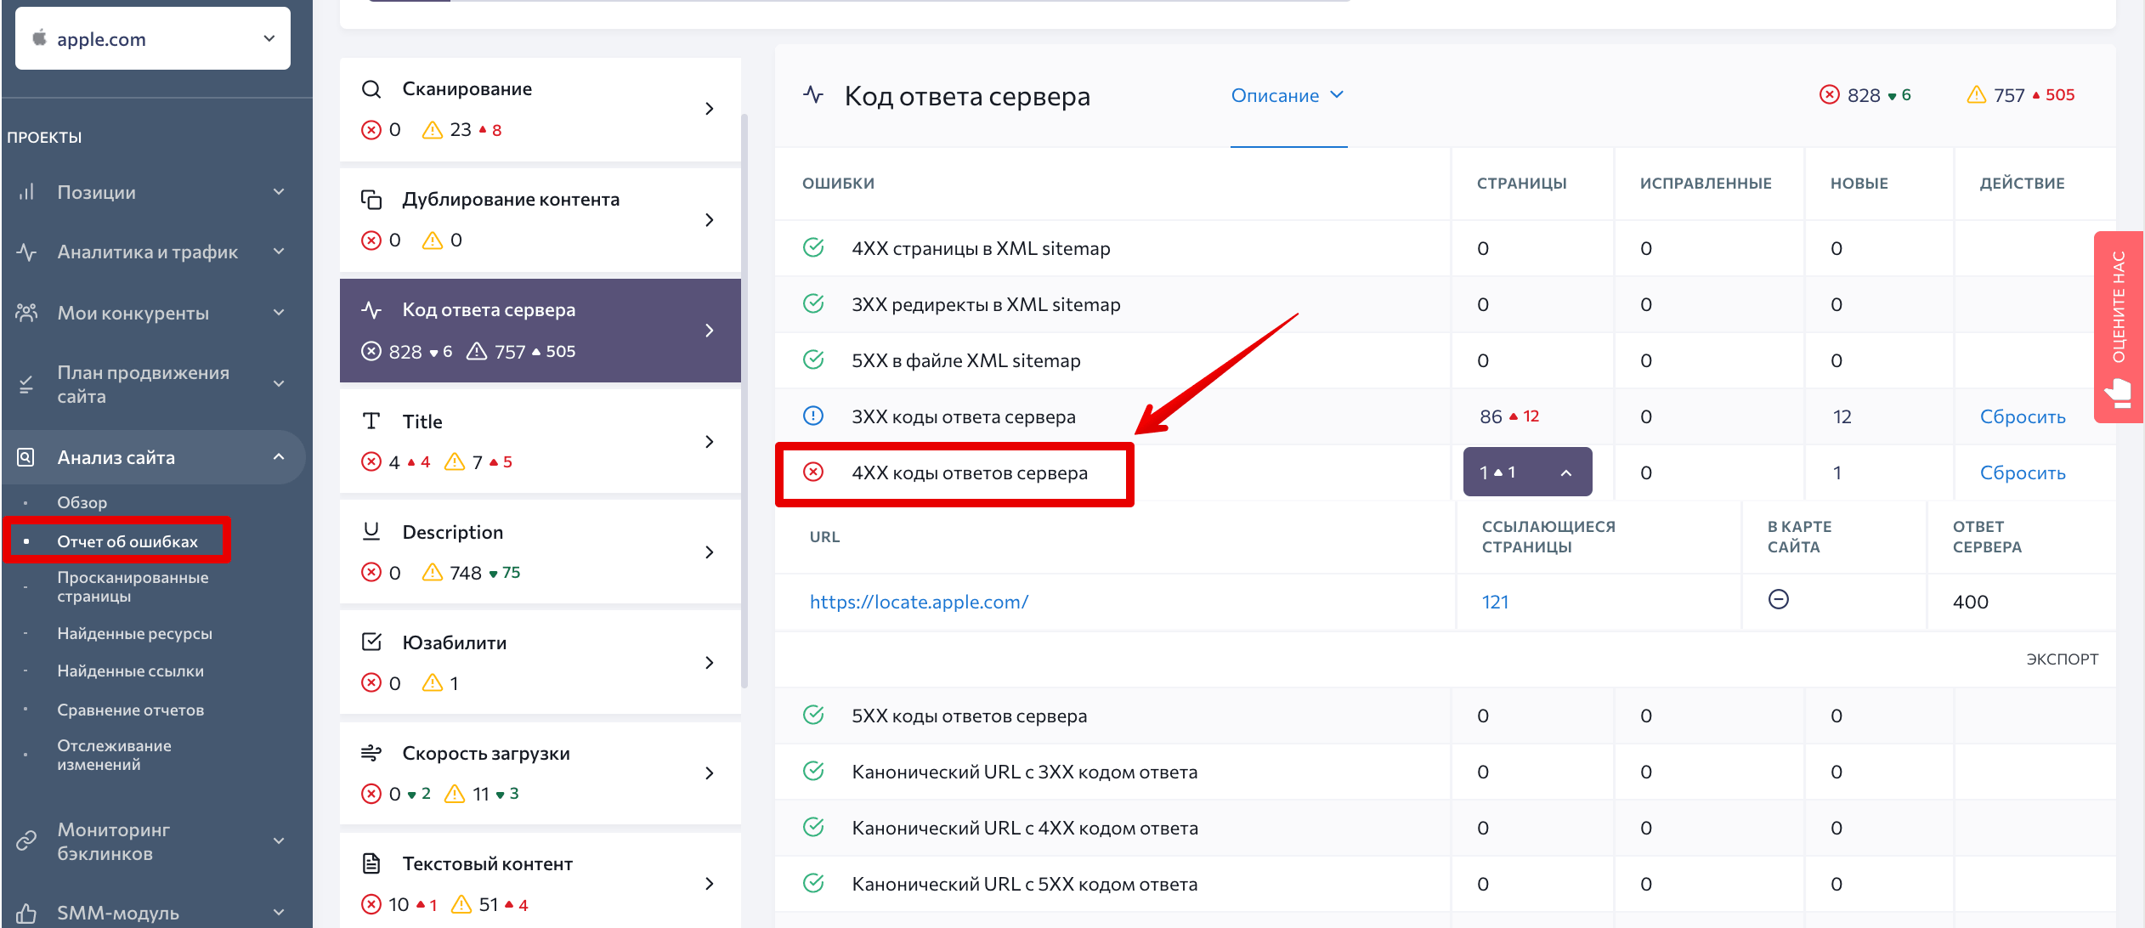2145x928 pixels.
Task: Click the Скорость загрузки wind icon
Action: click(371, 753)
